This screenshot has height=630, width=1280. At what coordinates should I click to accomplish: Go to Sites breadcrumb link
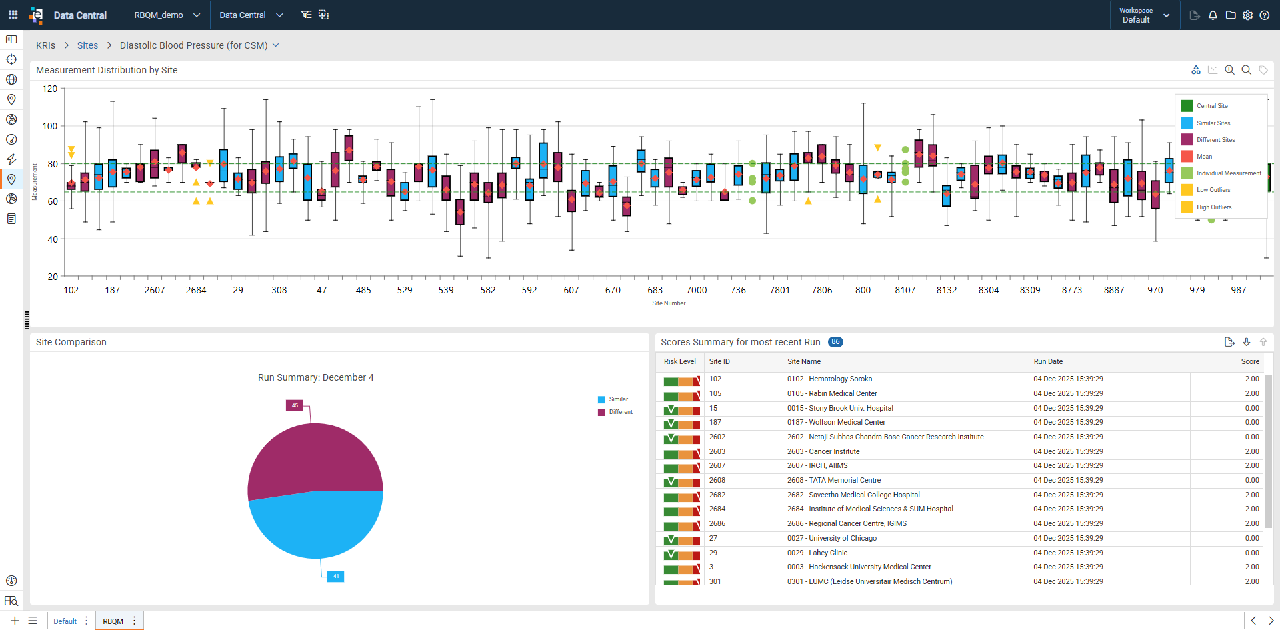tap(87, 45)
